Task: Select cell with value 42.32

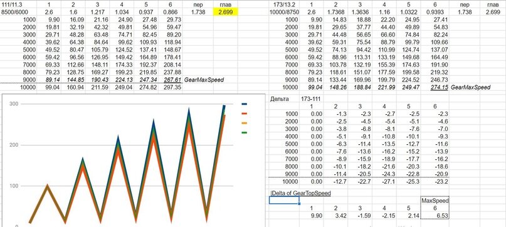Action: 97,27
